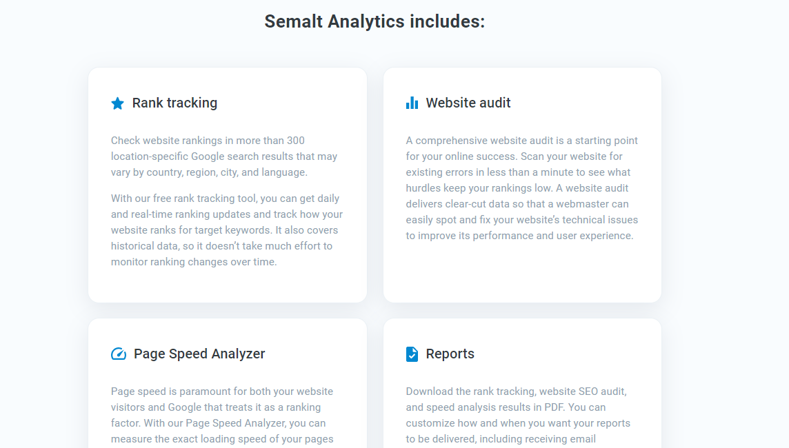
Task: Select the Rank tracking heading
Action: pos(174,103)
